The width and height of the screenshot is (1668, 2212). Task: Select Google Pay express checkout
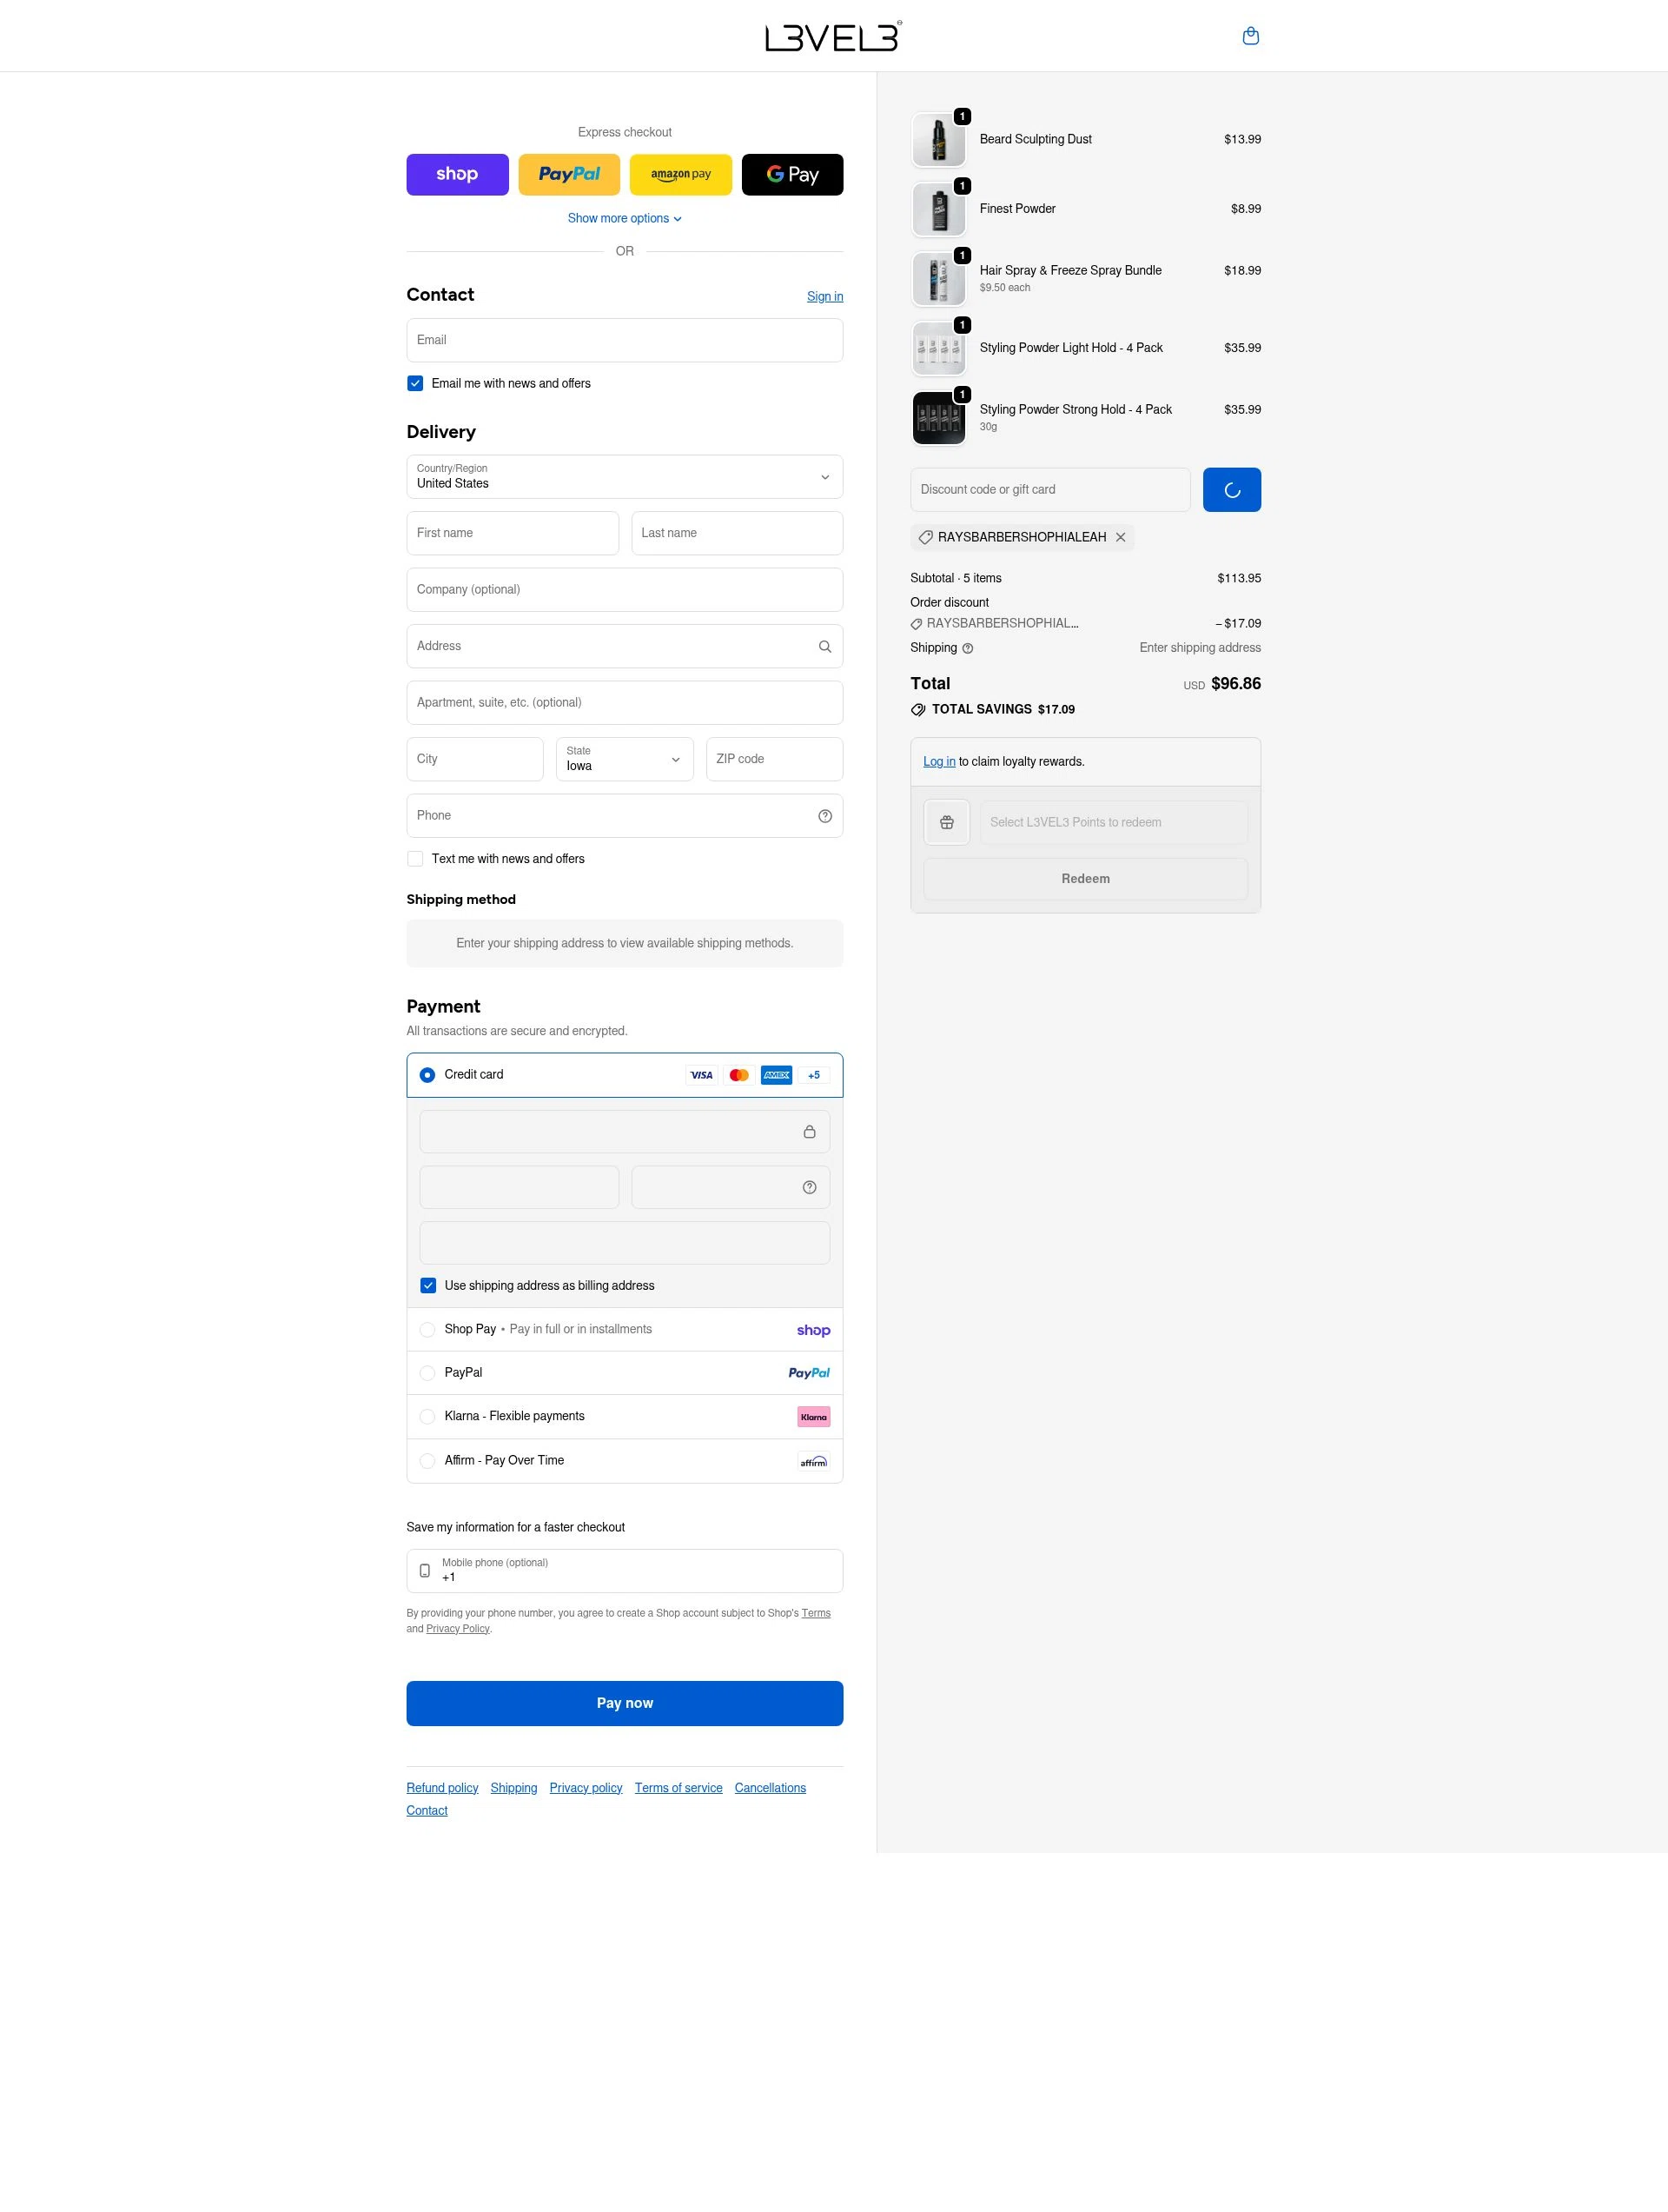click(x=791, y=174)
